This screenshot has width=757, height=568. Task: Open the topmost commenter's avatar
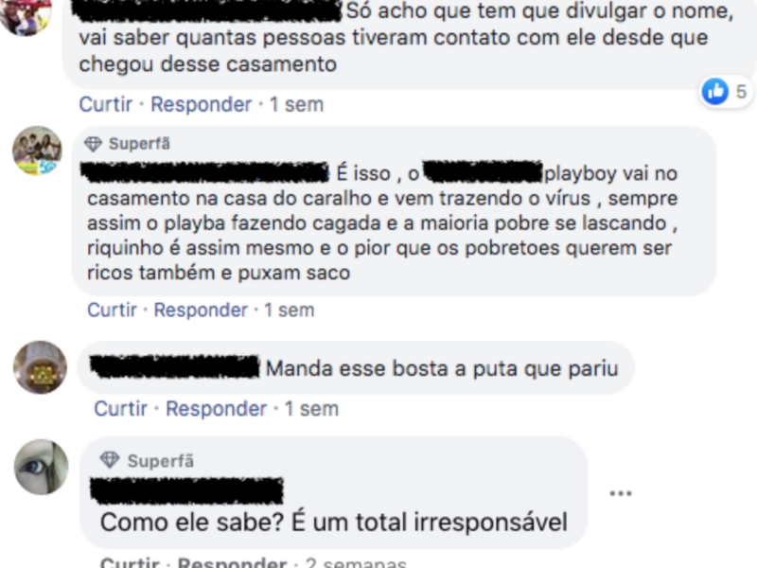(x=26, y=14)
